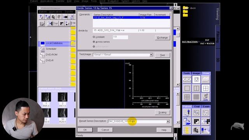Image resolution: width=249 pixels, height=140 pixels.
Task: Click the second question-mark query icon in Patient Browser
Action: (x=47, y=17)
